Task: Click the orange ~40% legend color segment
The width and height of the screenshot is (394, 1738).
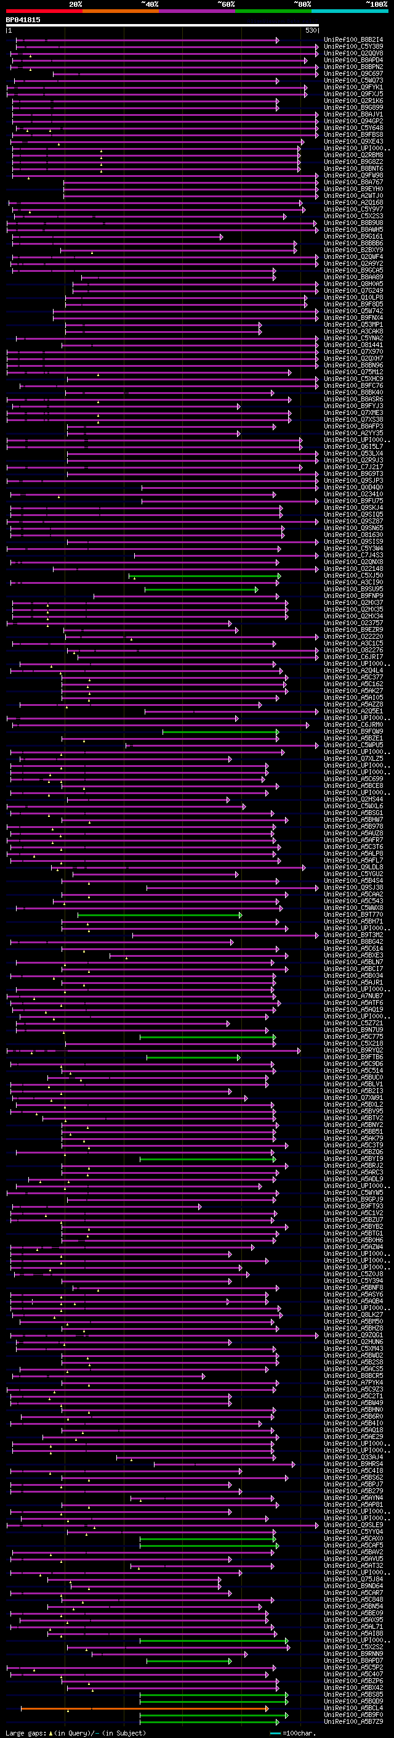Action: [x=121, y=12]
